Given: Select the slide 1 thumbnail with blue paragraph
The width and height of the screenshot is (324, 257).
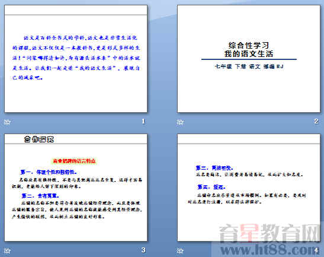Looking at the screenshot, I should (76, 59).
